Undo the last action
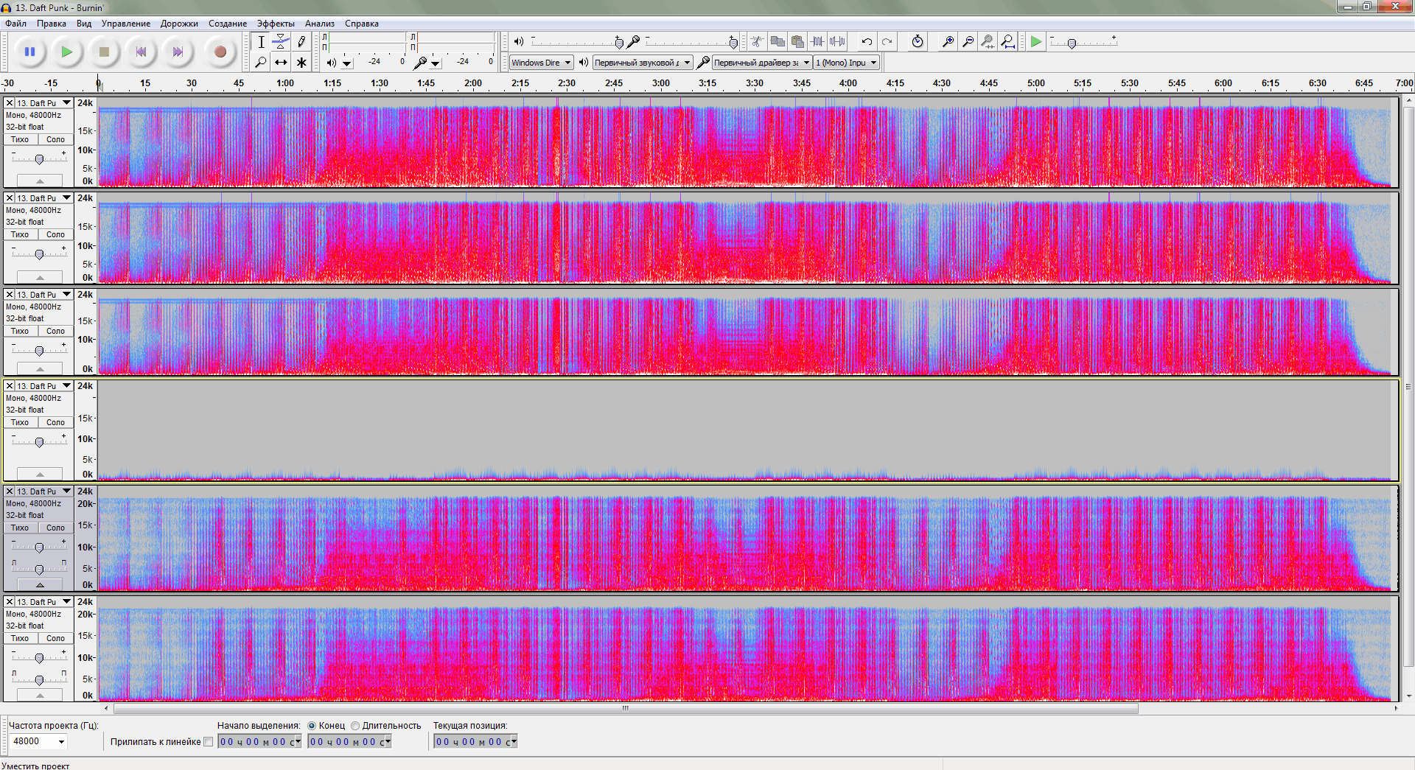Viewport: 1415px width, 770px height. (x=867, y=42)
